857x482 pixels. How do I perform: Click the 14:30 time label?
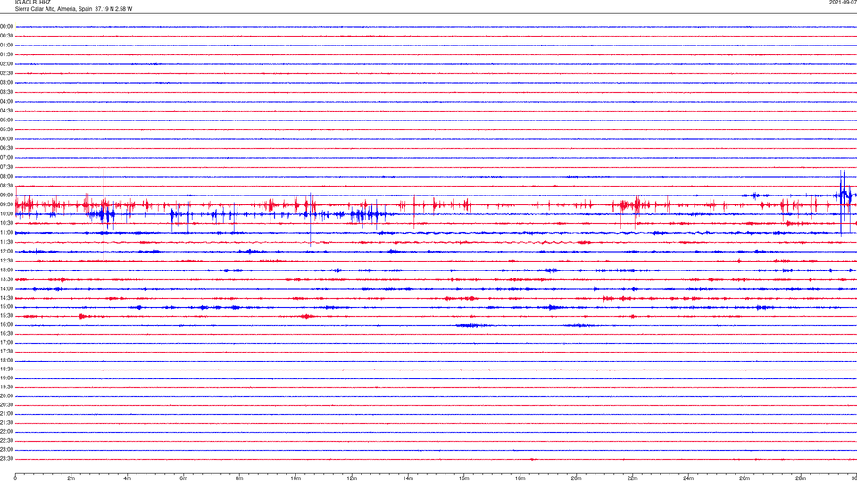pos(6,298)
